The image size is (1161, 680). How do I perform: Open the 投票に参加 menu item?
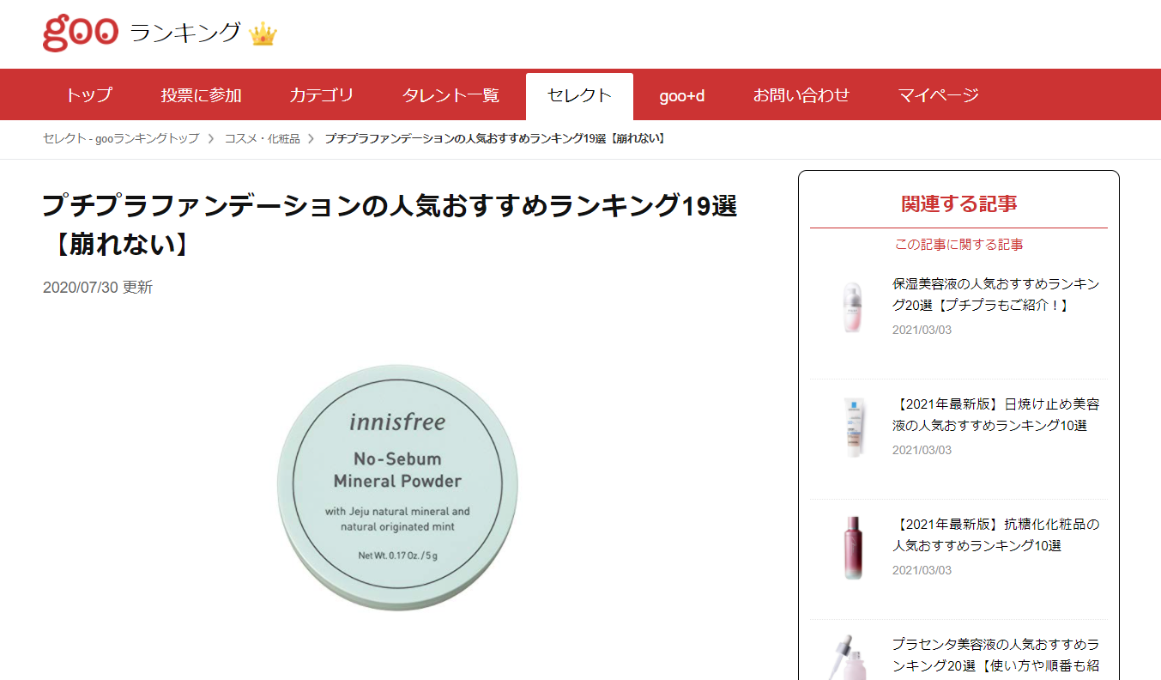(201, 95)
